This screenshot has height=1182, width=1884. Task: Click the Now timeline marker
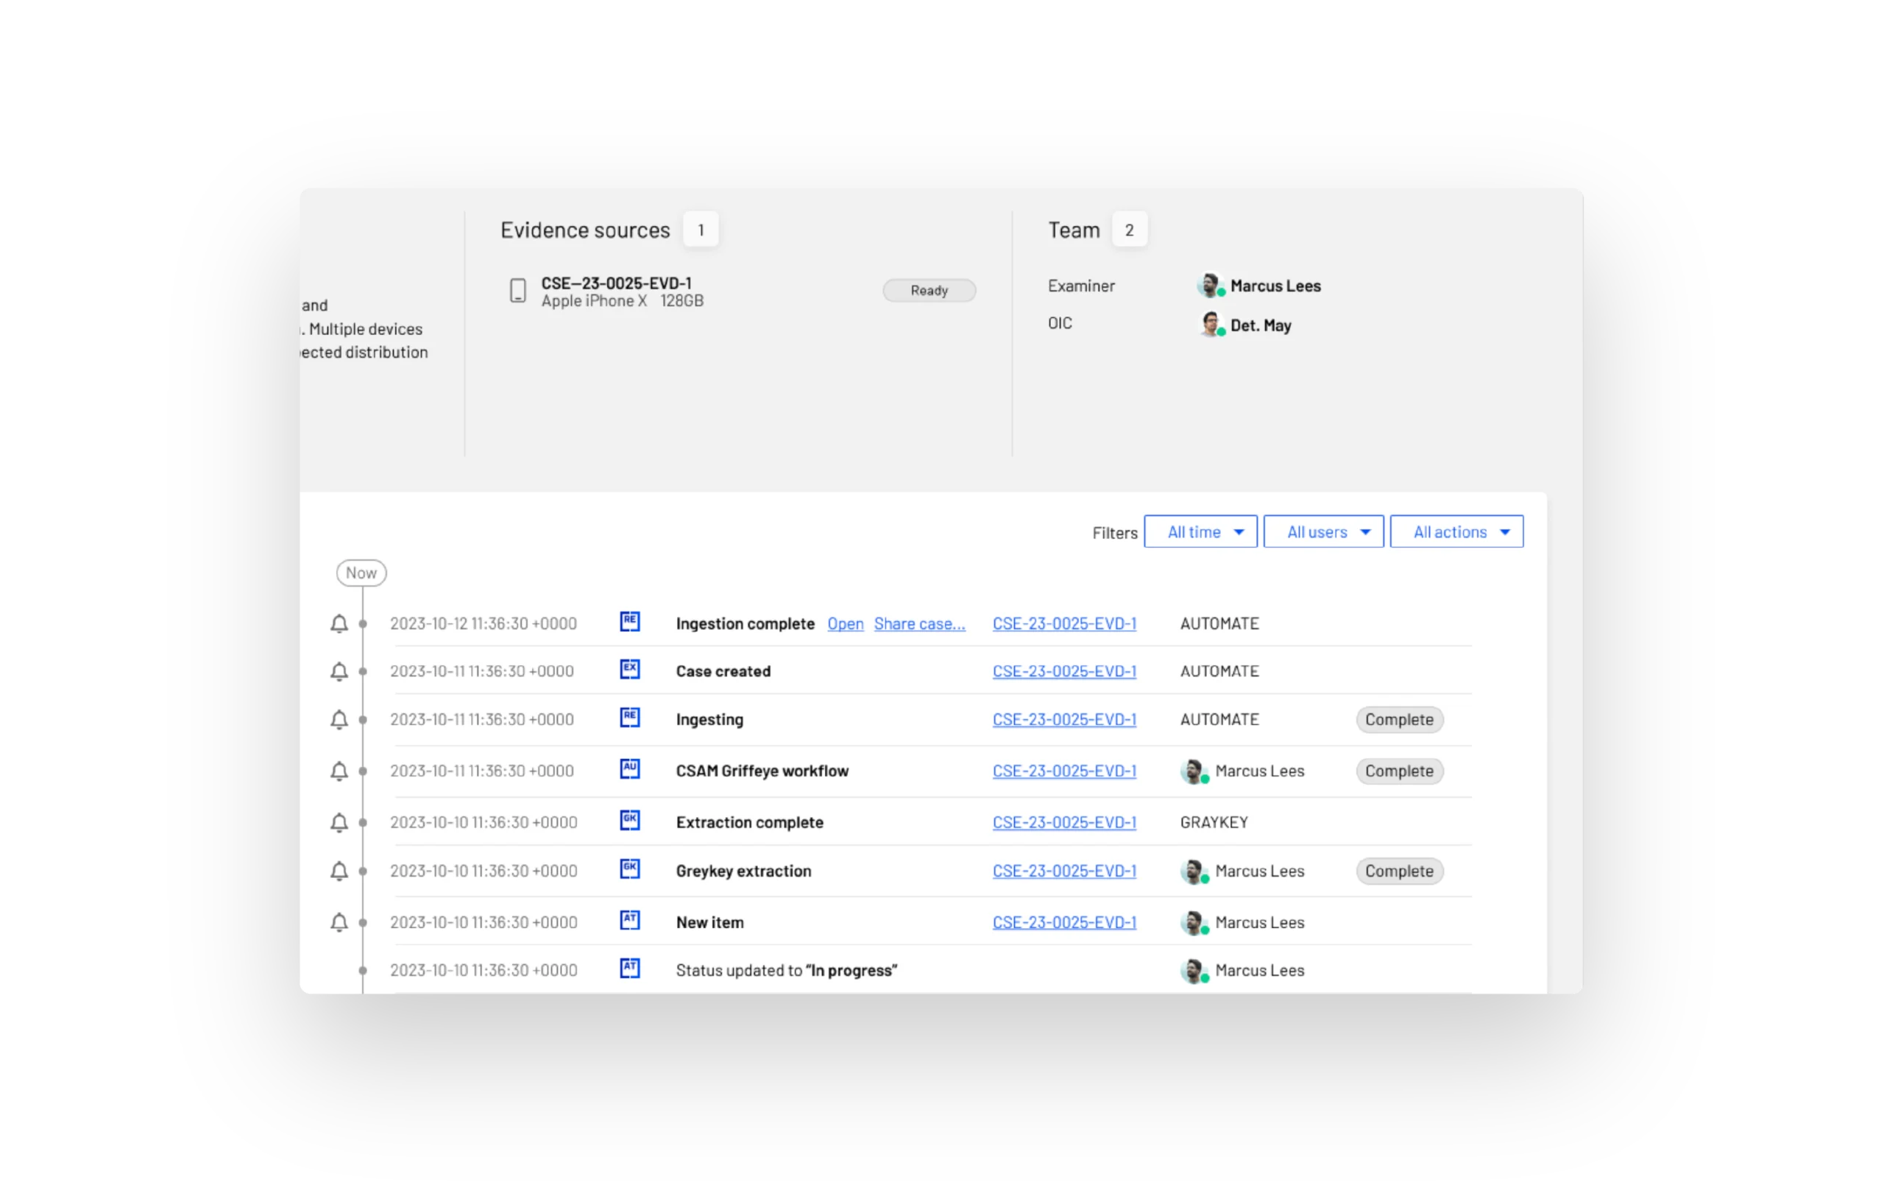[361, 573]
